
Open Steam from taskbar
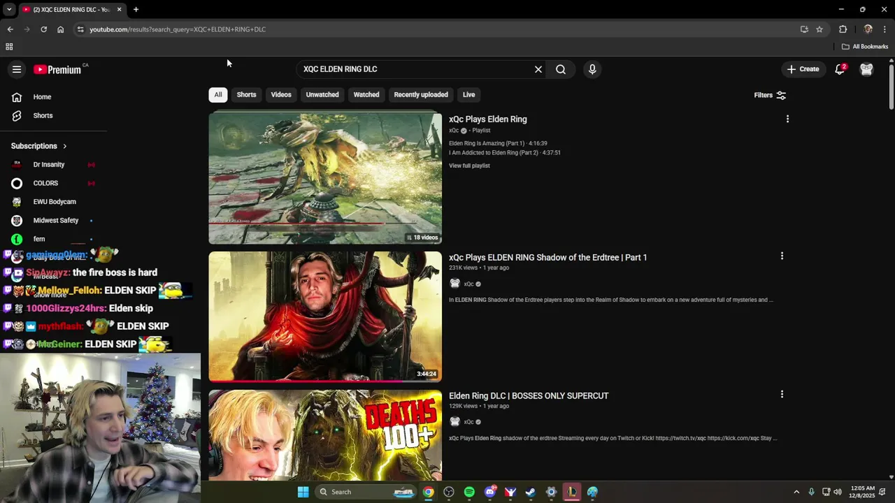point(531,492)
